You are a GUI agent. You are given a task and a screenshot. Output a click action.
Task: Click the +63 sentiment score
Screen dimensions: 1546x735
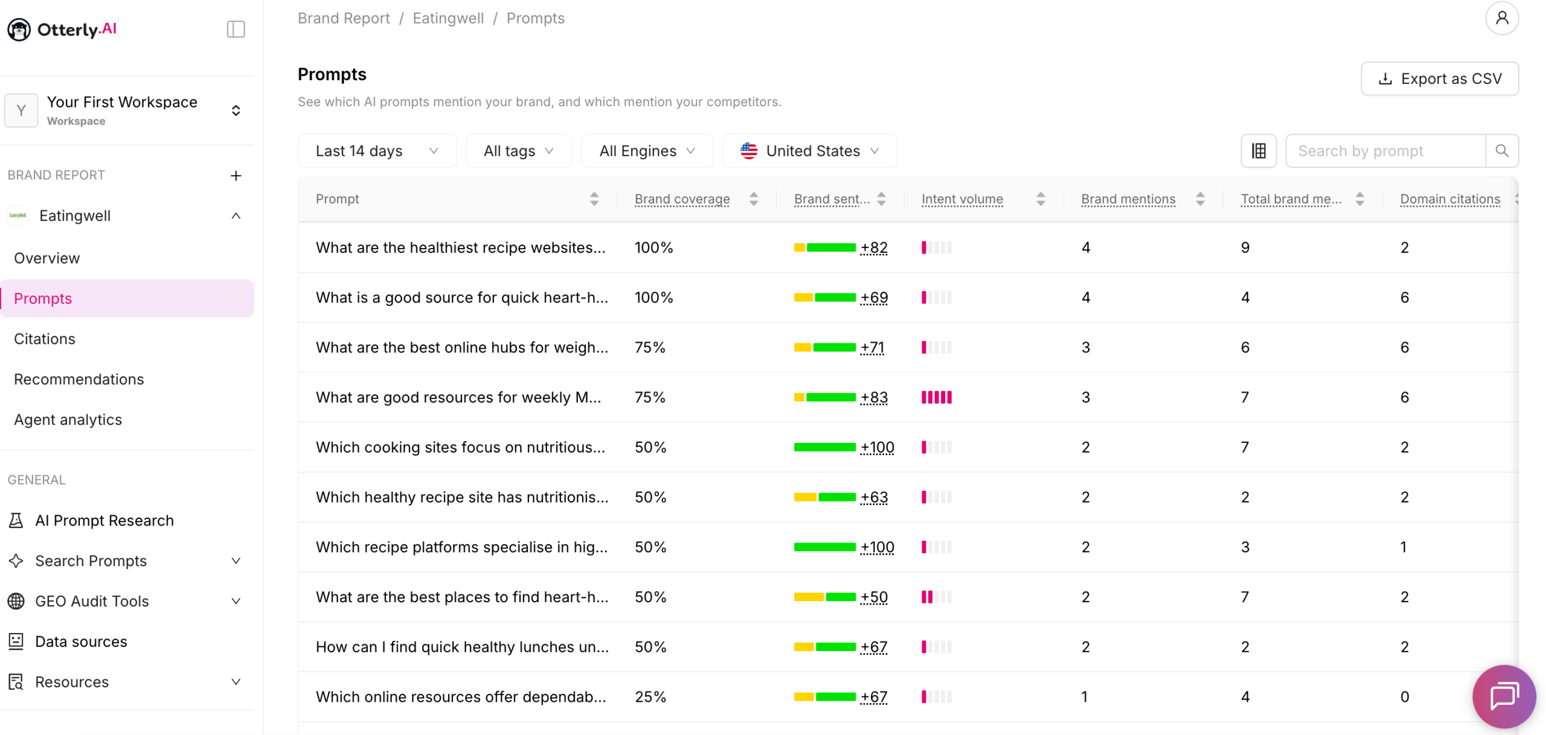874,497
